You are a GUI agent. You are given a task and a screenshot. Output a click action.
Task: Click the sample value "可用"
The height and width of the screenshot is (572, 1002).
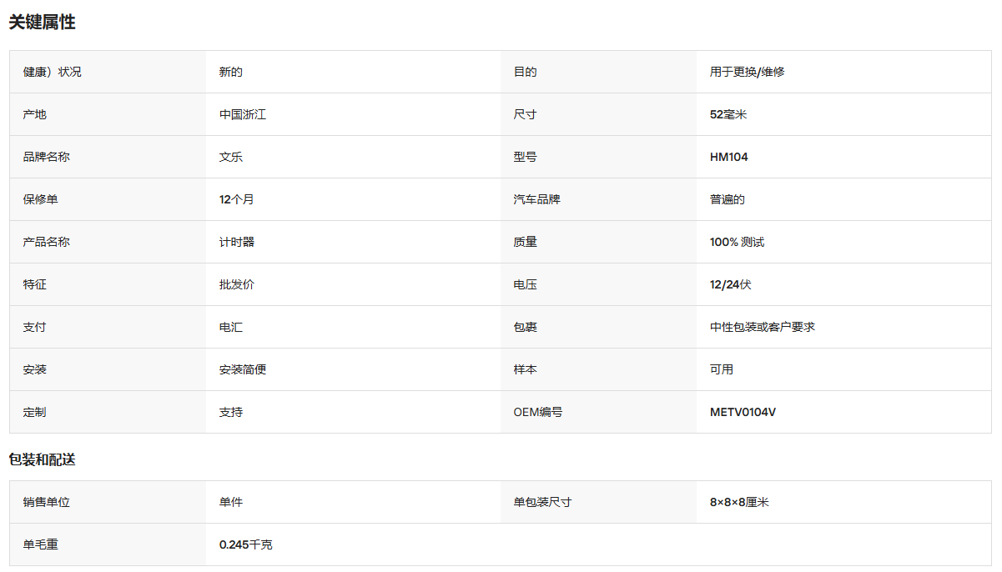point(722,369)
